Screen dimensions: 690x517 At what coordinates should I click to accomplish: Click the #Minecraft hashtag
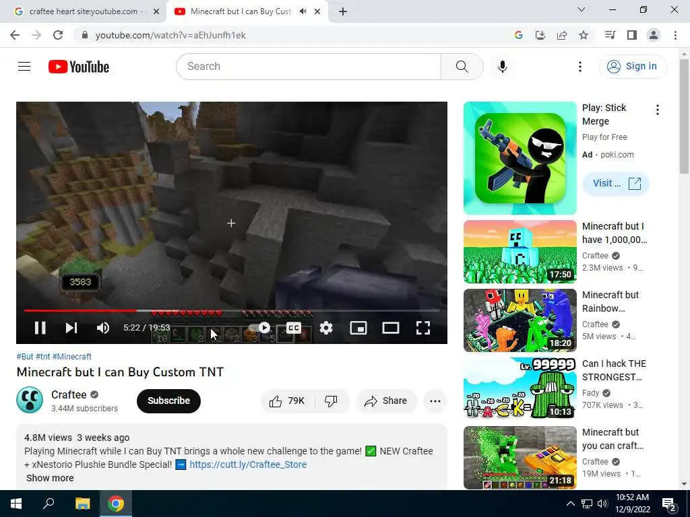point(71,357)
